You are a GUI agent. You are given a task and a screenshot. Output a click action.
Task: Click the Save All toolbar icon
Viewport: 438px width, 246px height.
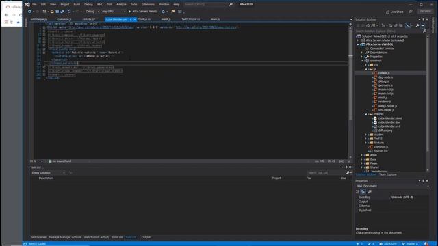[x=62, y=12]
